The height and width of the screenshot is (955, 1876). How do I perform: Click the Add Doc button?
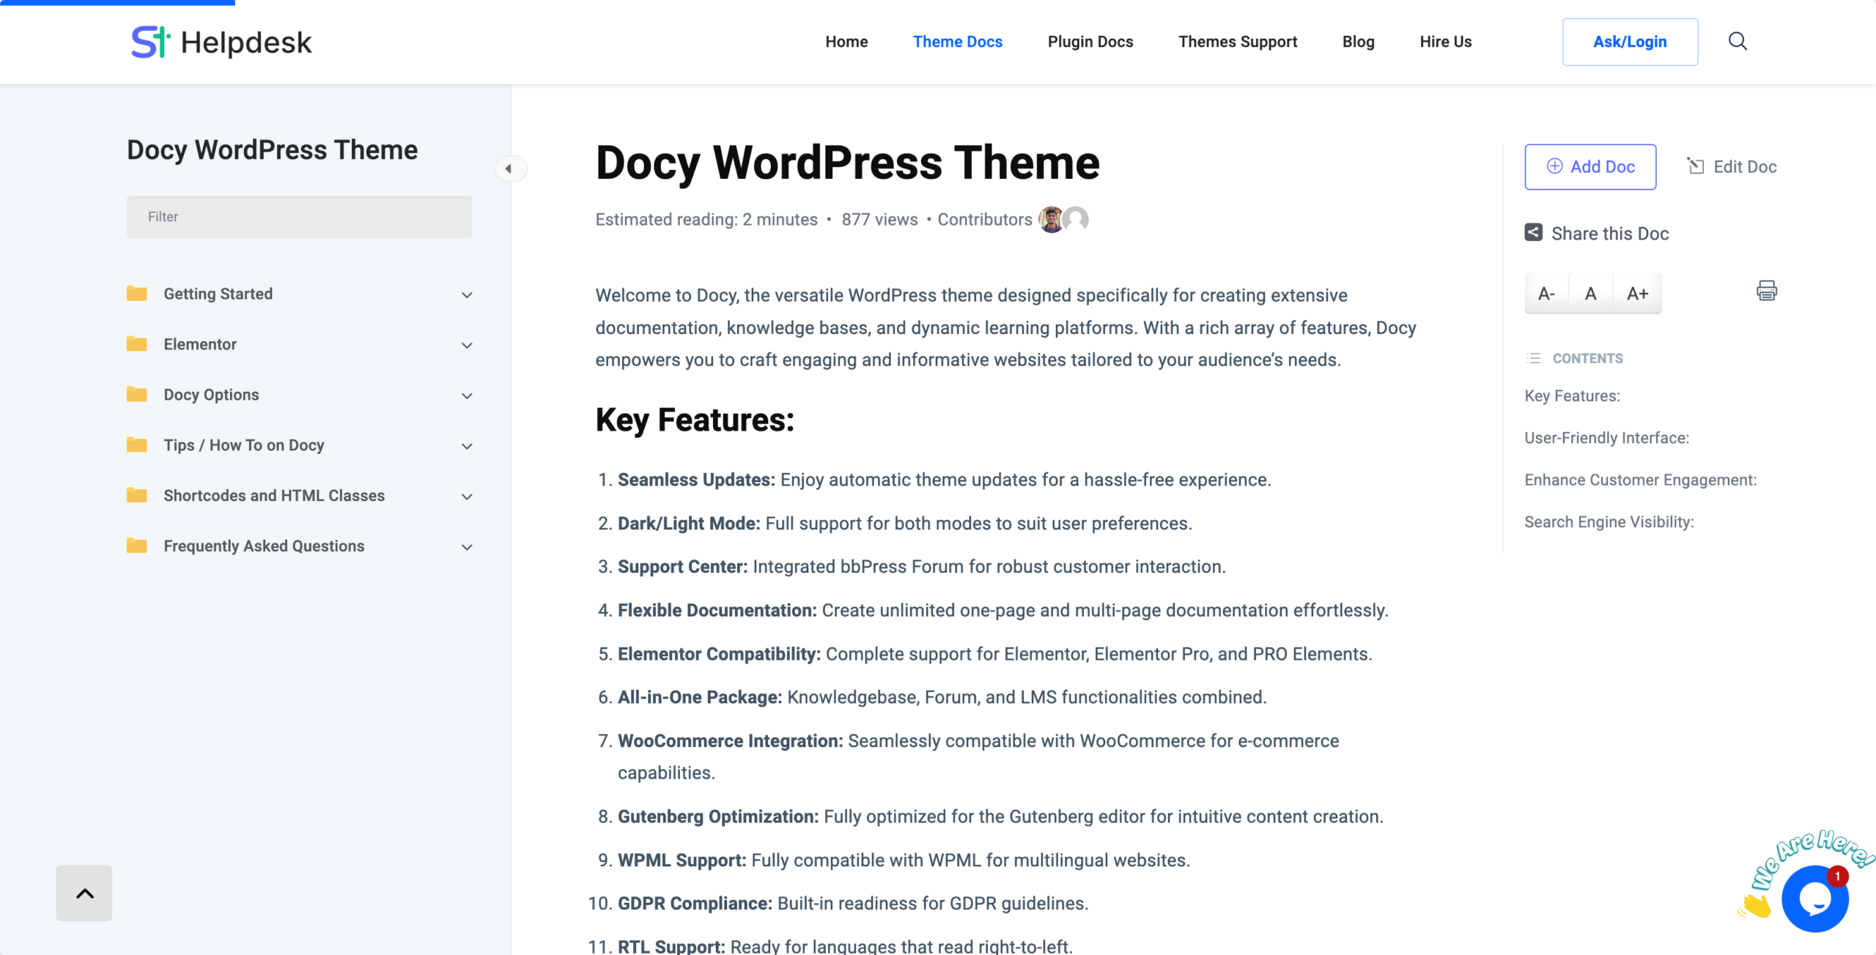pyautogui.click(x=1590, y=166)
